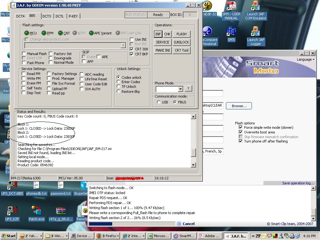Select the UFS_KZF desktop shortcut
Screen dimensions: 320x240
(x=12, y=214)
